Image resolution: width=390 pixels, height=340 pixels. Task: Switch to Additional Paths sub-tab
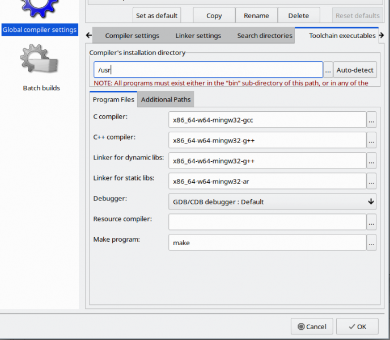tap(166, 99)
